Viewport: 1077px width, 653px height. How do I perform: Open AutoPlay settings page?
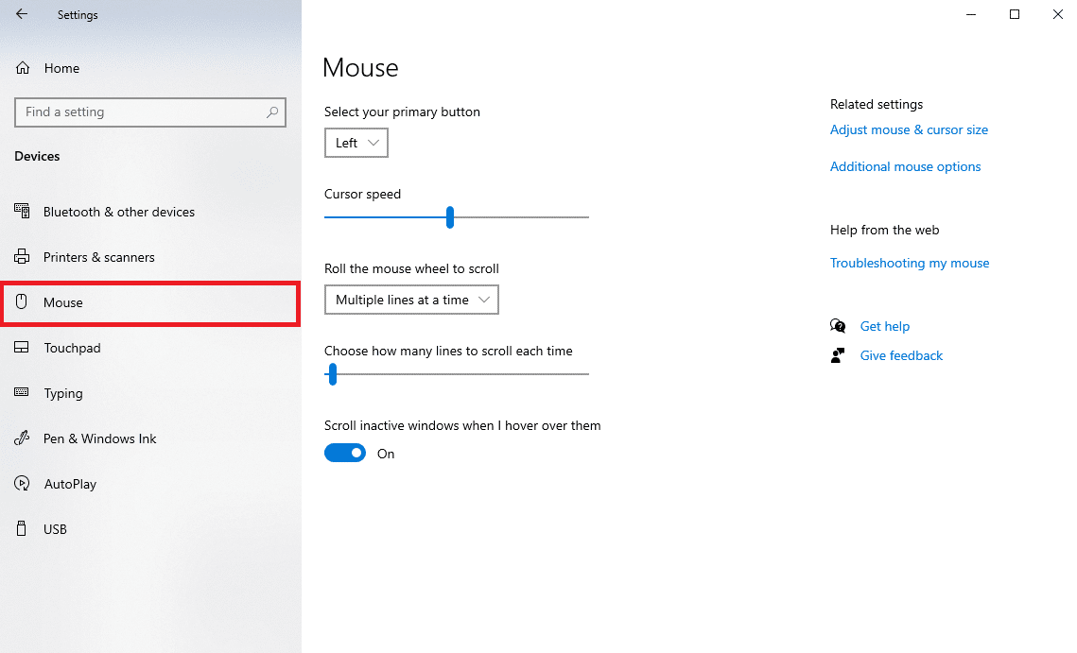pos(70,484)
